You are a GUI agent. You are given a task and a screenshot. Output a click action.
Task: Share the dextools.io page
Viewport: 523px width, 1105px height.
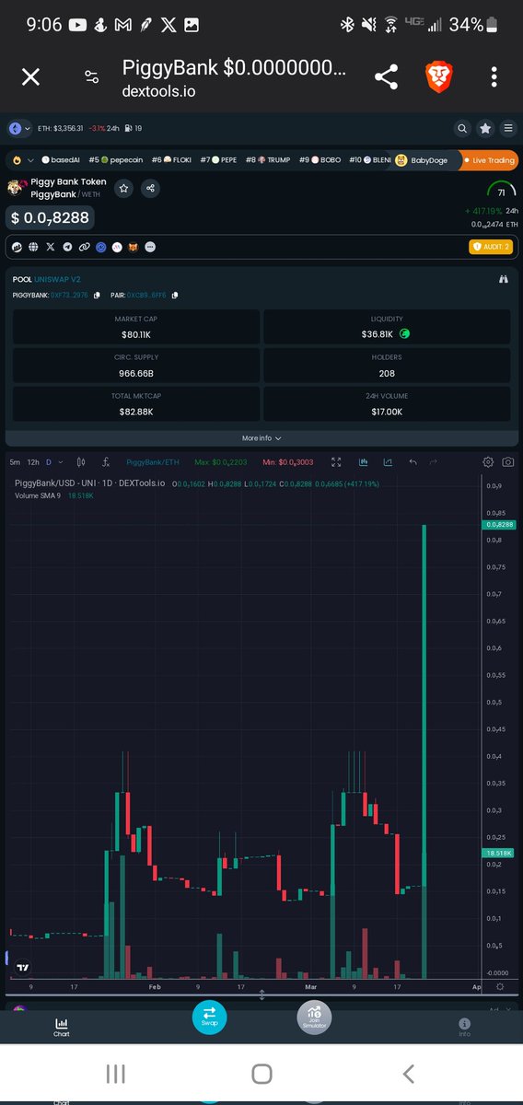coord(386,77)
